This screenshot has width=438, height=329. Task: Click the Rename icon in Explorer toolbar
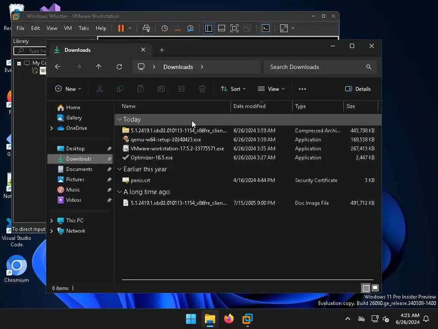click(x=161, y=89)
